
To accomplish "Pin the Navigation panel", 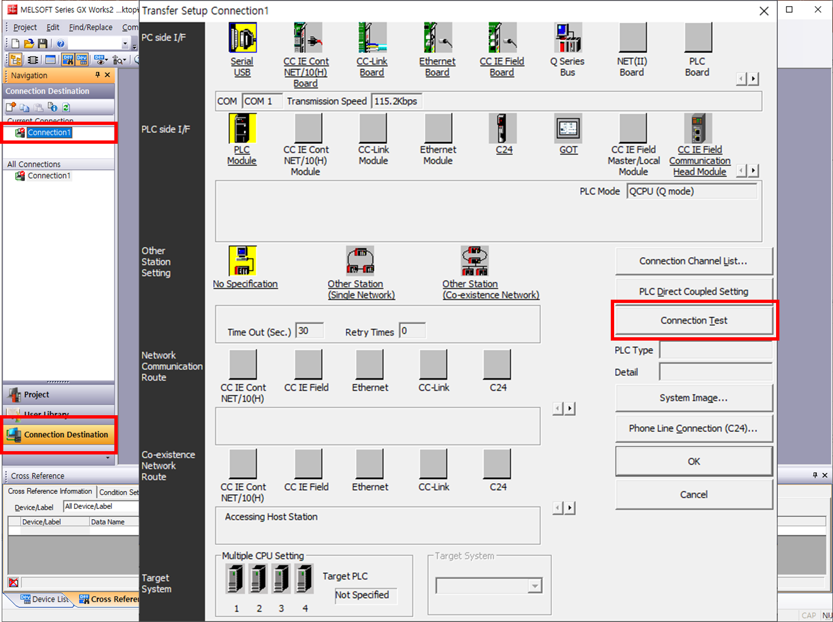I will click(97, 75).
